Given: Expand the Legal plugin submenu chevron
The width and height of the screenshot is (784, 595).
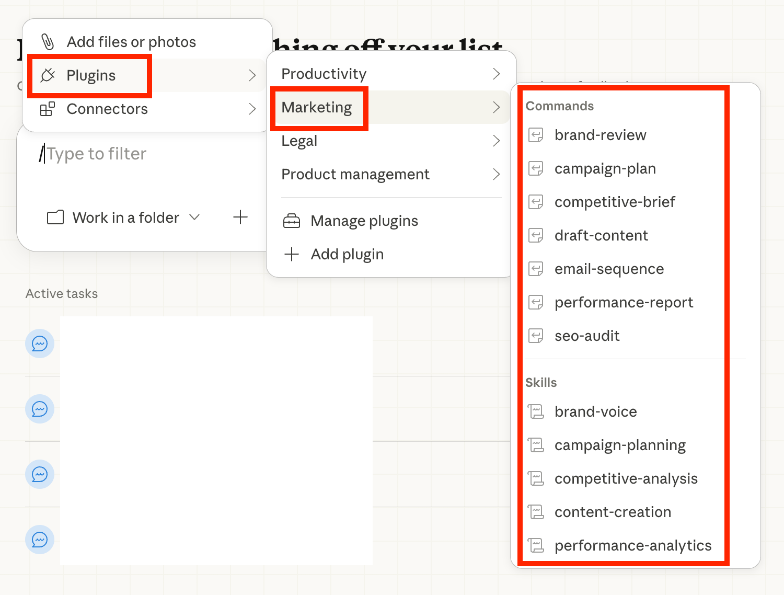Looking at the screenshot, I should tap(496, 141).
